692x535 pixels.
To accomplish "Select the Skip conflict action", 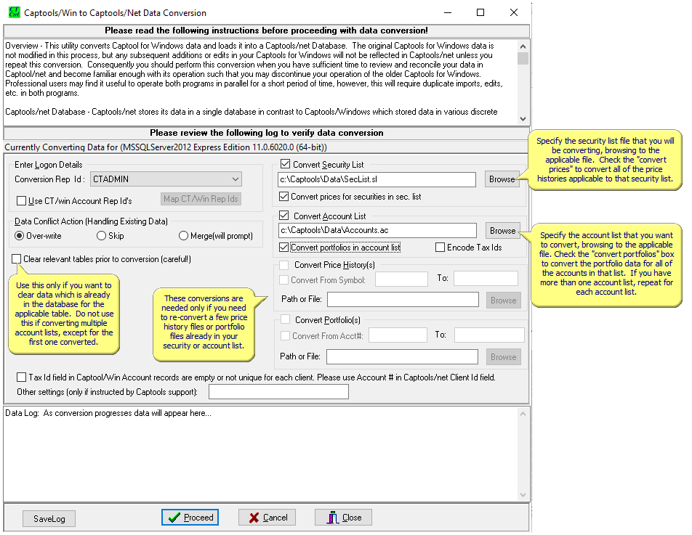I will pyautogui.click(x=101, y=236).
